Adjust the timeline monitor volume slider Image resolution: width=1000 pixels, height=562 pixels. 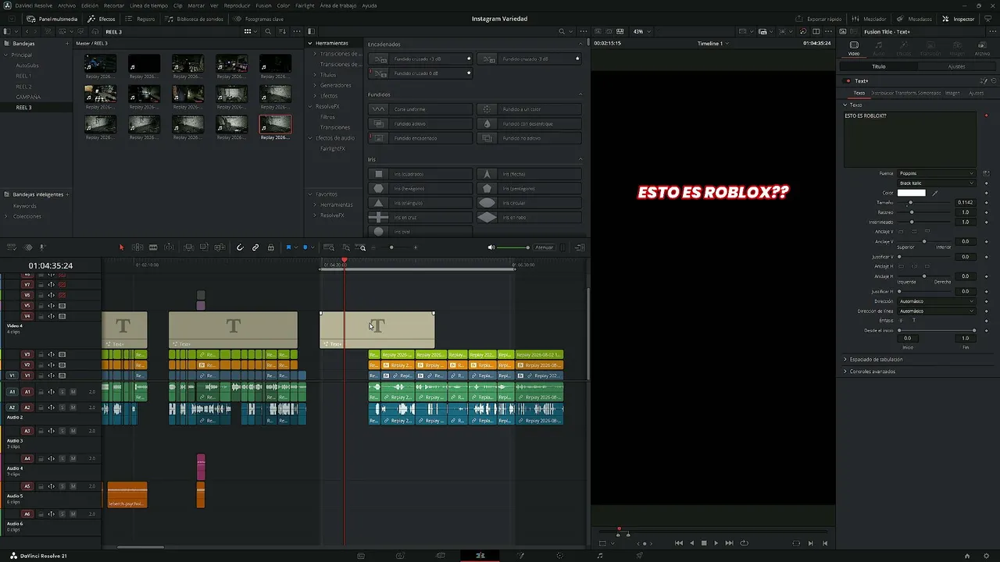513,247
